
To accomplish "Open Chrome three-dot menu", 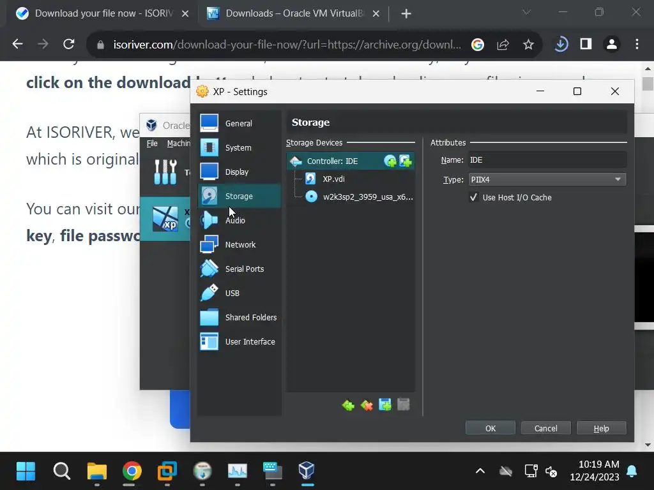I will coord(637,44).
